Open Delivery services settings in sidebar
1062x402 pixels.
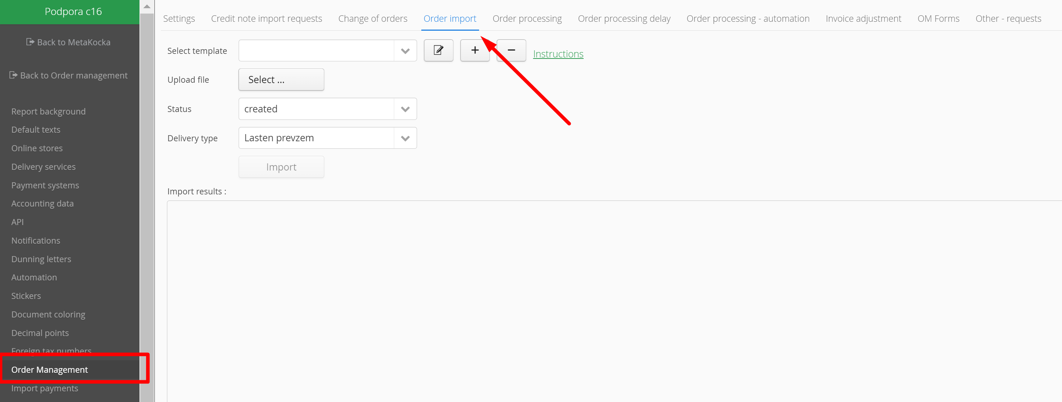pyautogui.click(x=43, y=167)
